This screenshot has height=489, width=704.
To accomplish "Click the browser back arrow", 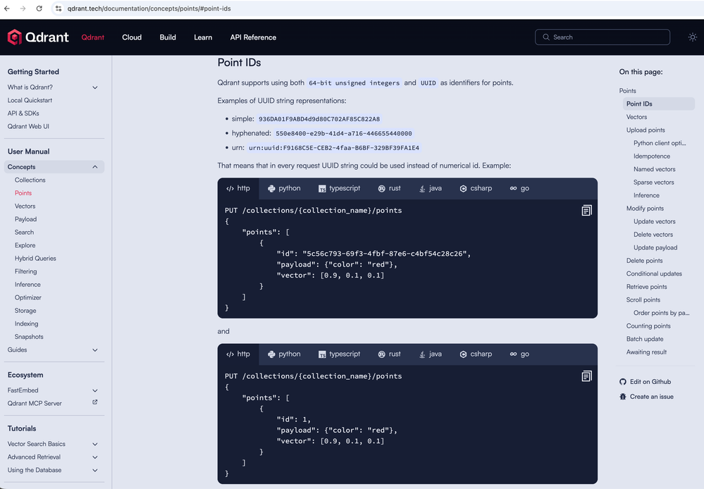I will 7,8.
